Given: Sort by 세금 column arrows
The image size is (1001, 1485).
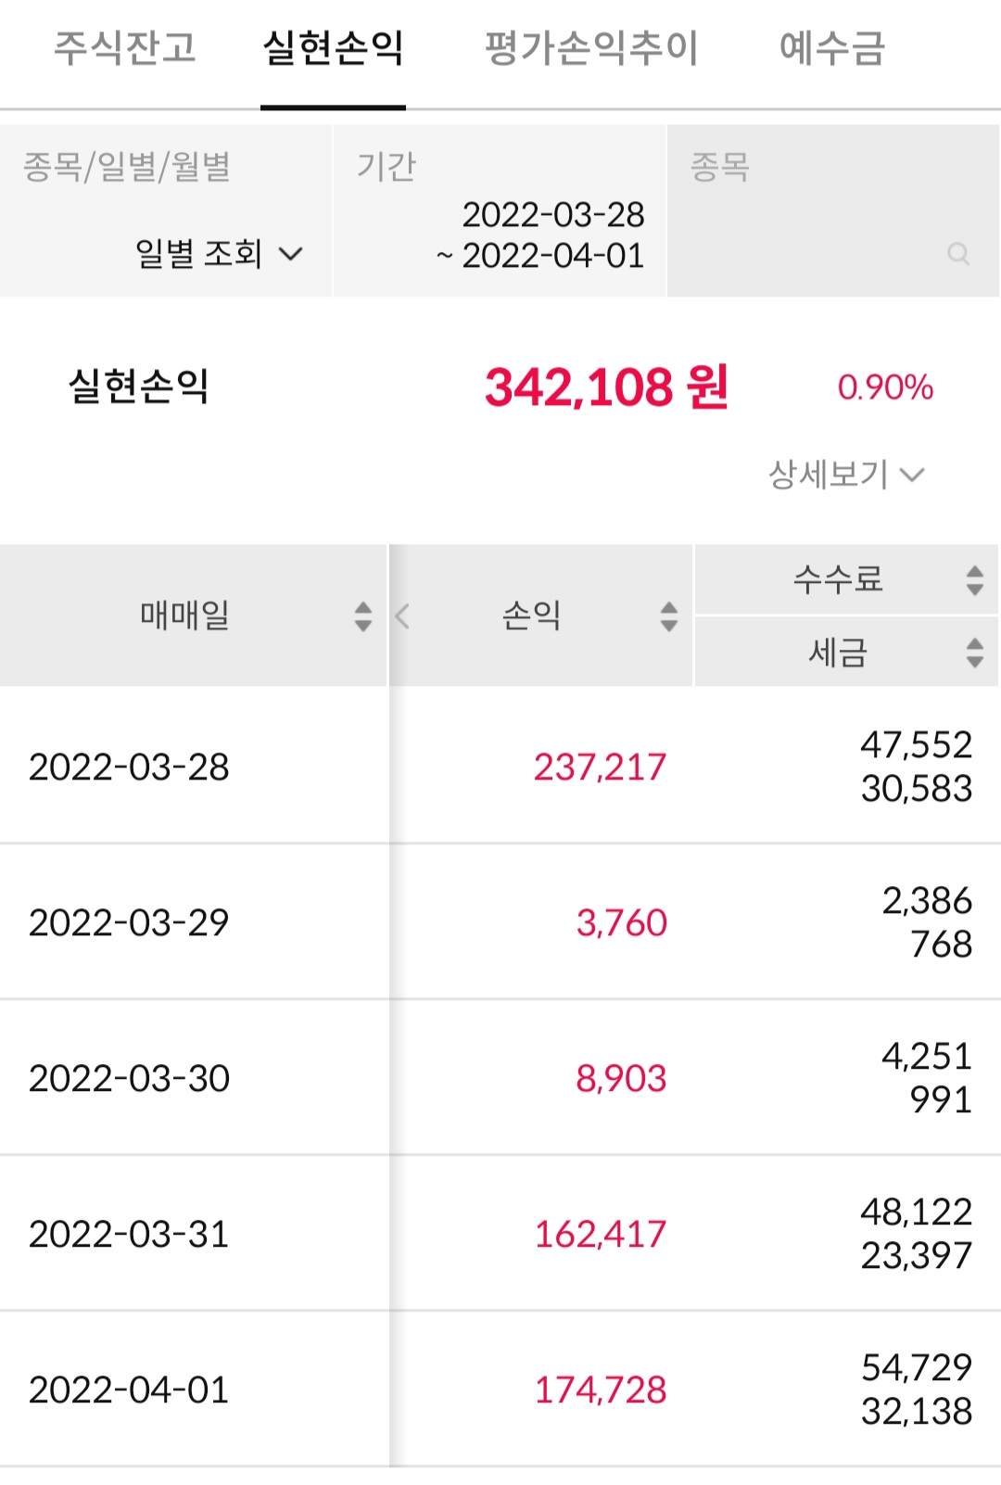Looking at the screenshot, I should [974, 652].
